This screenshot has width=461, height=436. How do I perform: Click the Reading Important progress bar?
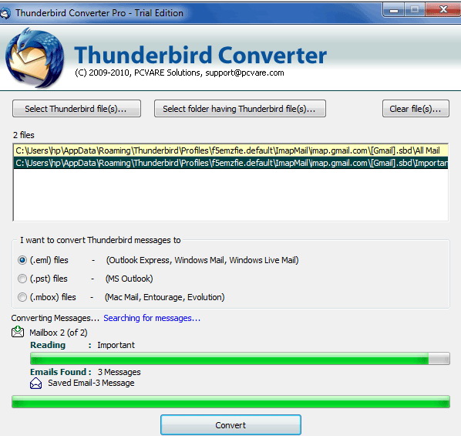(x=240, y=358)
